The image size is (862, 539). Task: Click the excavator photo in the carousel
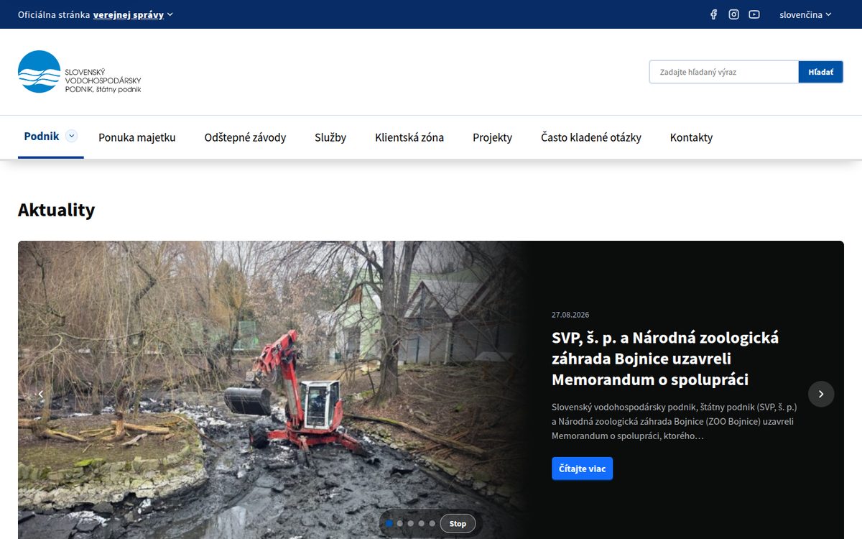[x=274, y=390]
